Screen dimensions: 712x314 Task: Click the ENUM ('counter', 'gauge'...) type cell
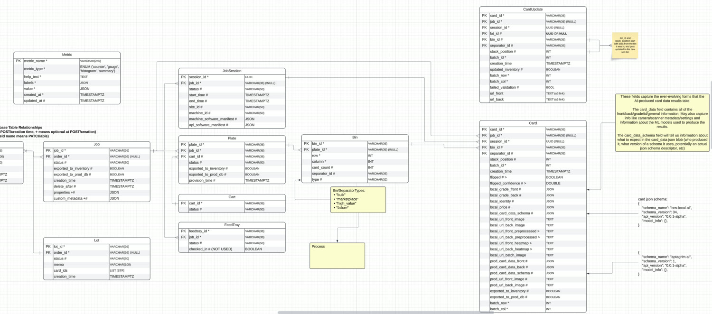[100, 69]
